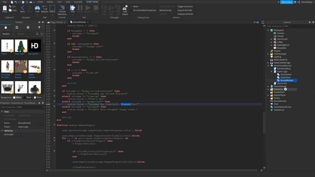Viewport: 315px width, 177px height.
Task: Click Collapse All Folds
Action: pos(185,14)
